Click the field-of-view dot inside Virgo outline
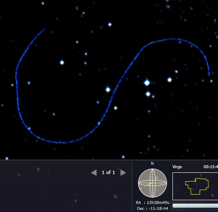 pos(193,190)
